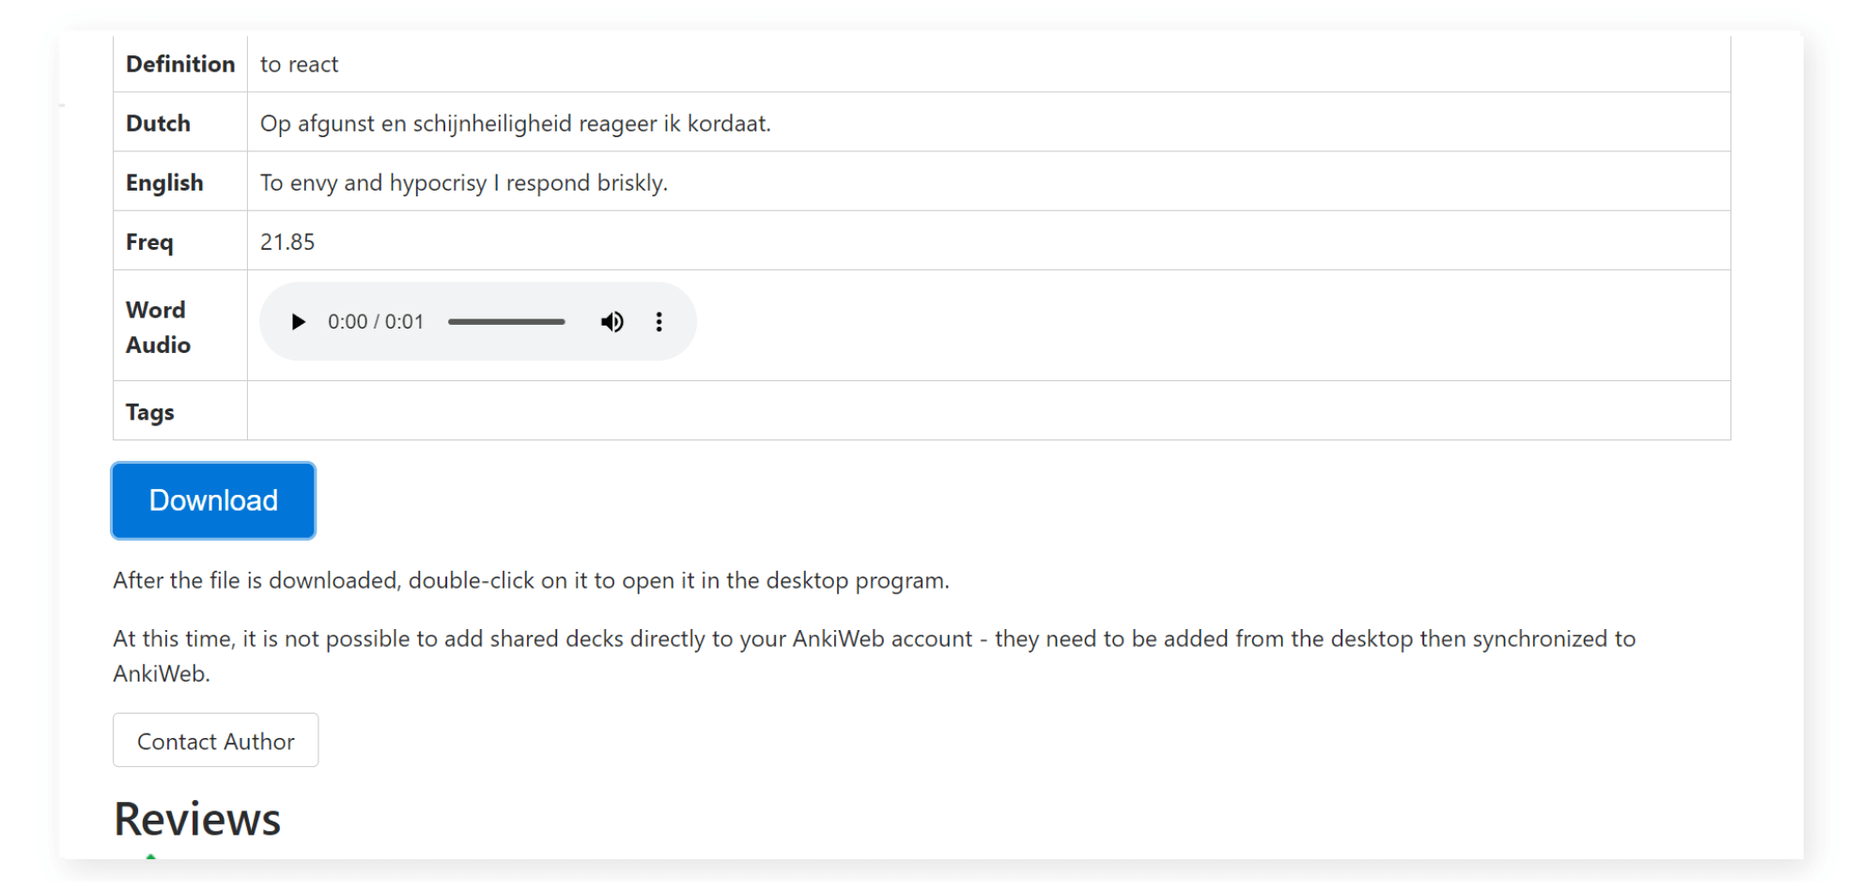The height and width of the screenshot is (892, 1860).
Task: Play the word audio clip
Action: click(x=298, y=322)
